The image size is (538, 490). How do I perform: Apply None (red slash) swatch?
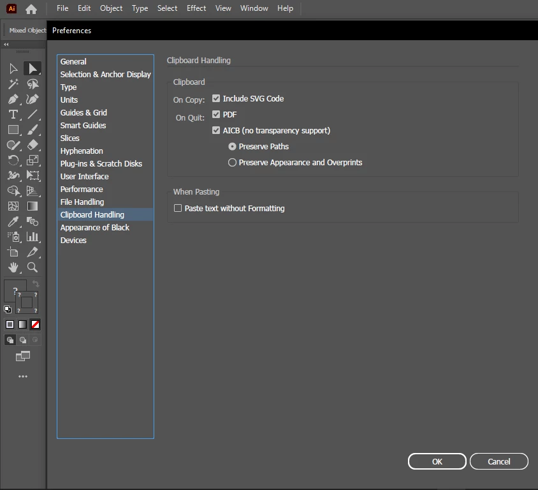(x=35, y=325)
